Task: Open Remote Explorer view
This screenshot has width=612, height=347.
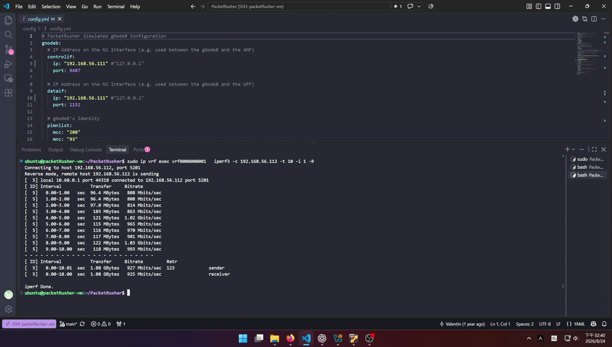Action: point(9,78)
